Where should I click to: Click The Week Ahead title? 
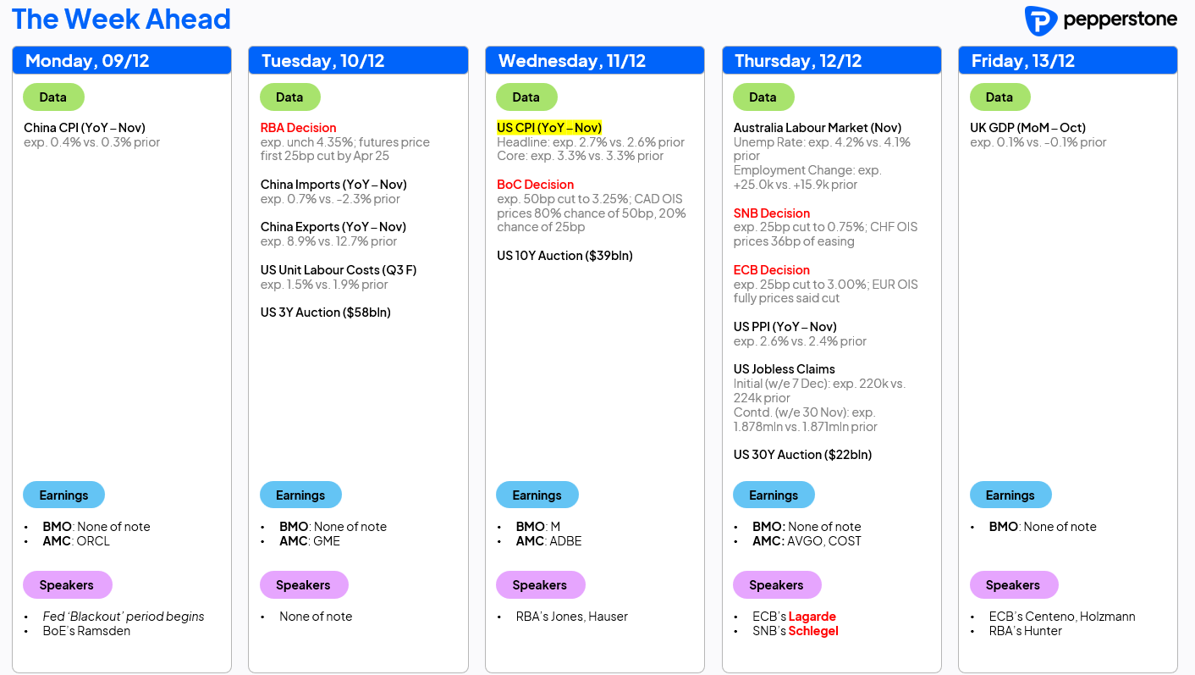coord(121,19)
